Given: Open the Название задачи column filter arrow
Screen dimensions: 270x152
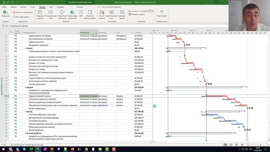Looking at the screenshot, I should pyautogui.click(x=78, y=33).
